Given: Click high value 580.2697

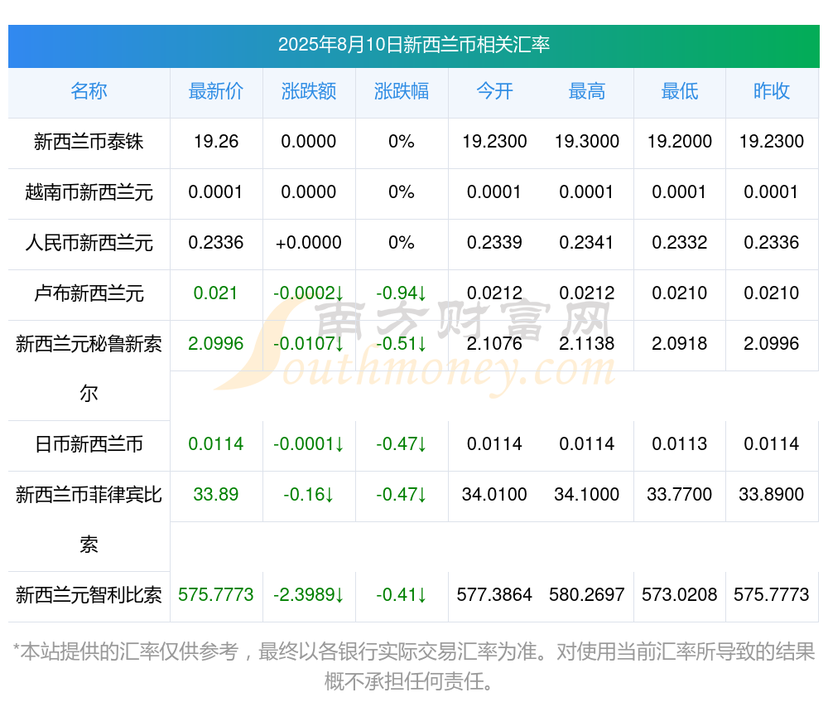Looking at the screenshot, I should [x=587, y=595].
